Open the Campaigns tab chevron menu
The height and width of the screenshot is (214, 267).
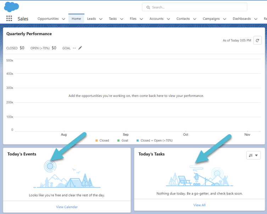[x=224, y=19]
